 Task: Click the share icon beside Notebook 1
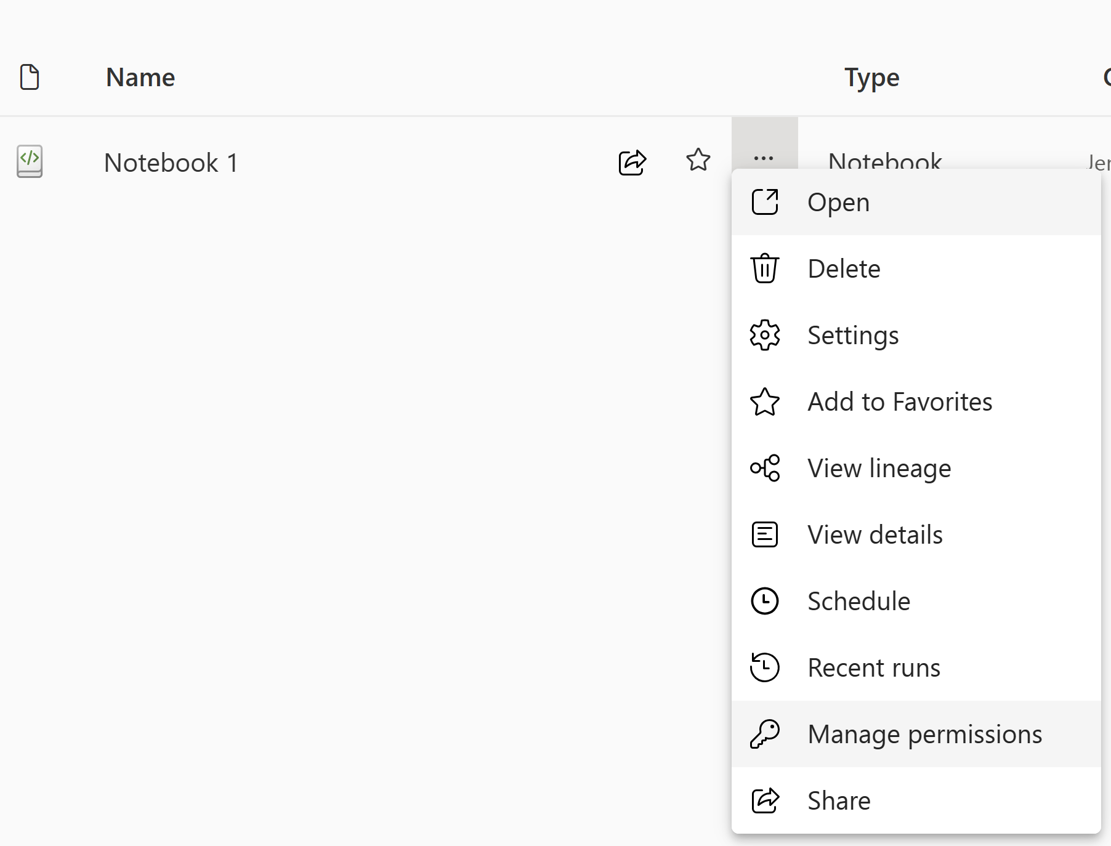click(x=632, y=162)
